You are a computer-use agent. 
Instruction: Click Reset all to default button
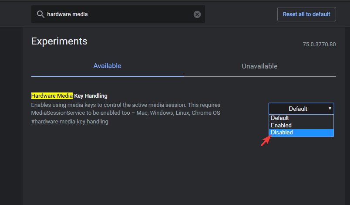(x=306, y=14)
